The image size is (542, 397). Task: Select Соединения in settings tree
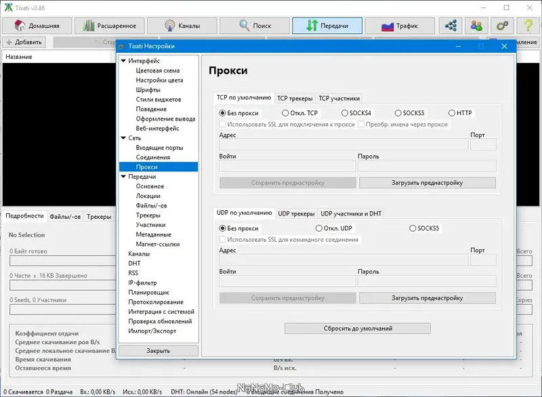(153, 158)
